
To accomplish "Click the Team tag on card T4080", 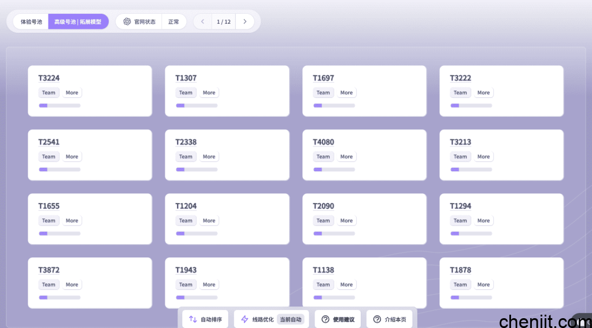I will [323, 157].
